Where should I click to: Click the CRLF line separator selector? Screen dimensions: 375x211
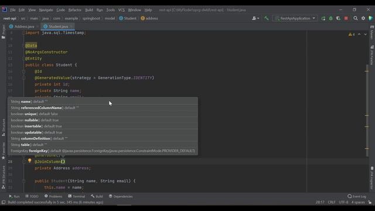[x=331, y=202]
